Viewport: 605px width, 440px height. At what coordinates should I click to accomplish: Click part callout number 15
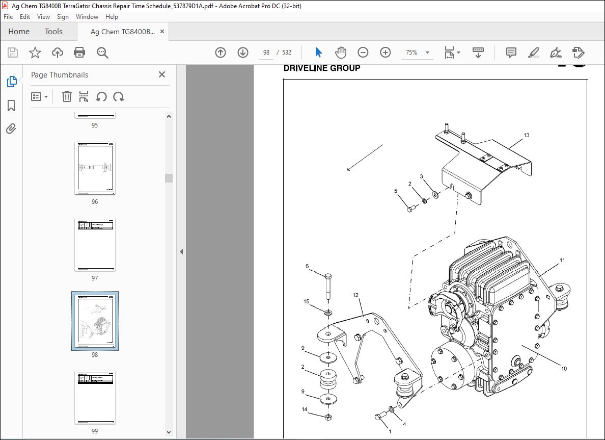(x=307, y=301)
